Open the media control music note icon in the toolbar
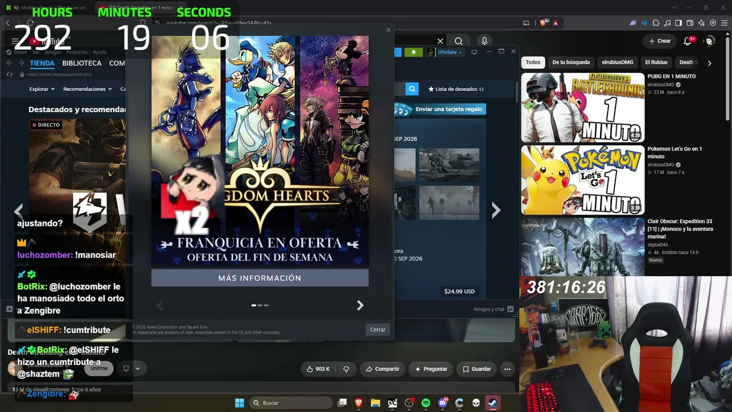 (667, 23)
